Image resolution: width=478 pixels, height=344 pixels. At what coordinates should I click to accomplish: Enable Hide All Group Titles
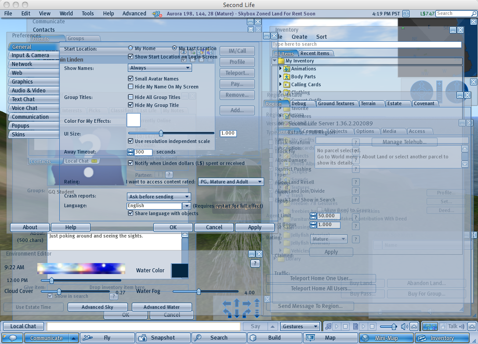[130, 97]
